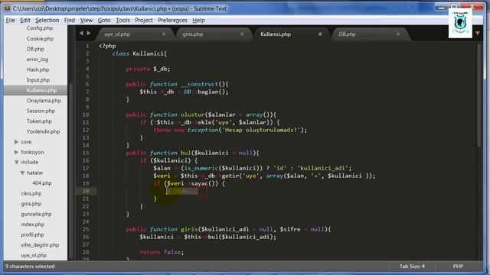Screen dimensions: 490x275
Task: Open Session.php in the sidebar
Action: tap(41, 111)
